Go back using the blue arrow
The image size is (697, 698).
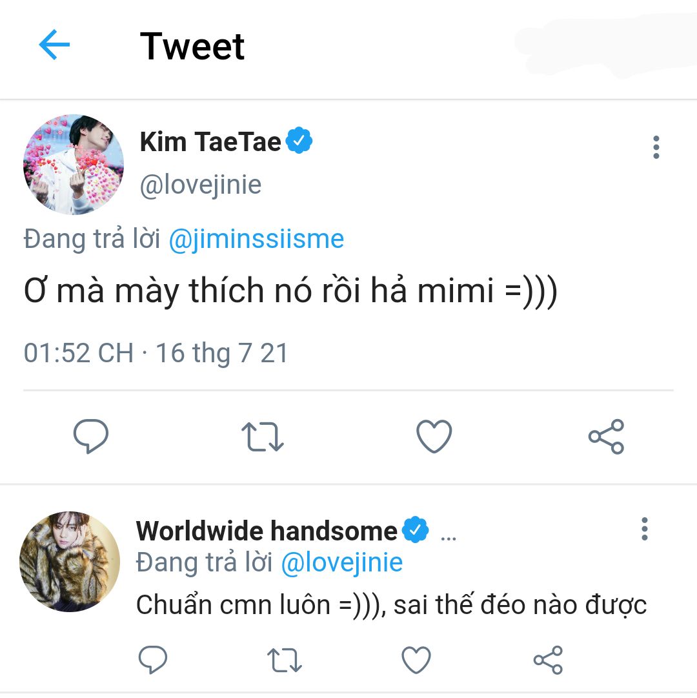[x=54, y=45]
